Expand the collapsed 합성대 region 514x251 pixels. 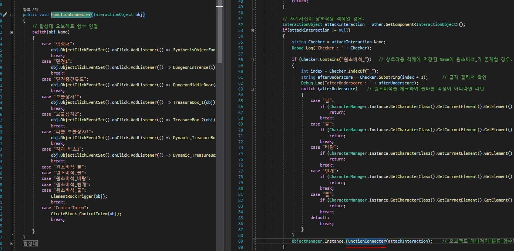pos(12,243)
